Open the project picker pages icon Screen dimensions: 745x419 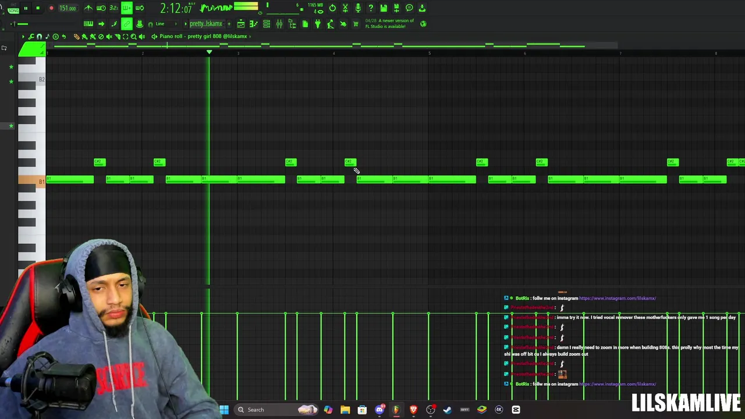(305, 24)
